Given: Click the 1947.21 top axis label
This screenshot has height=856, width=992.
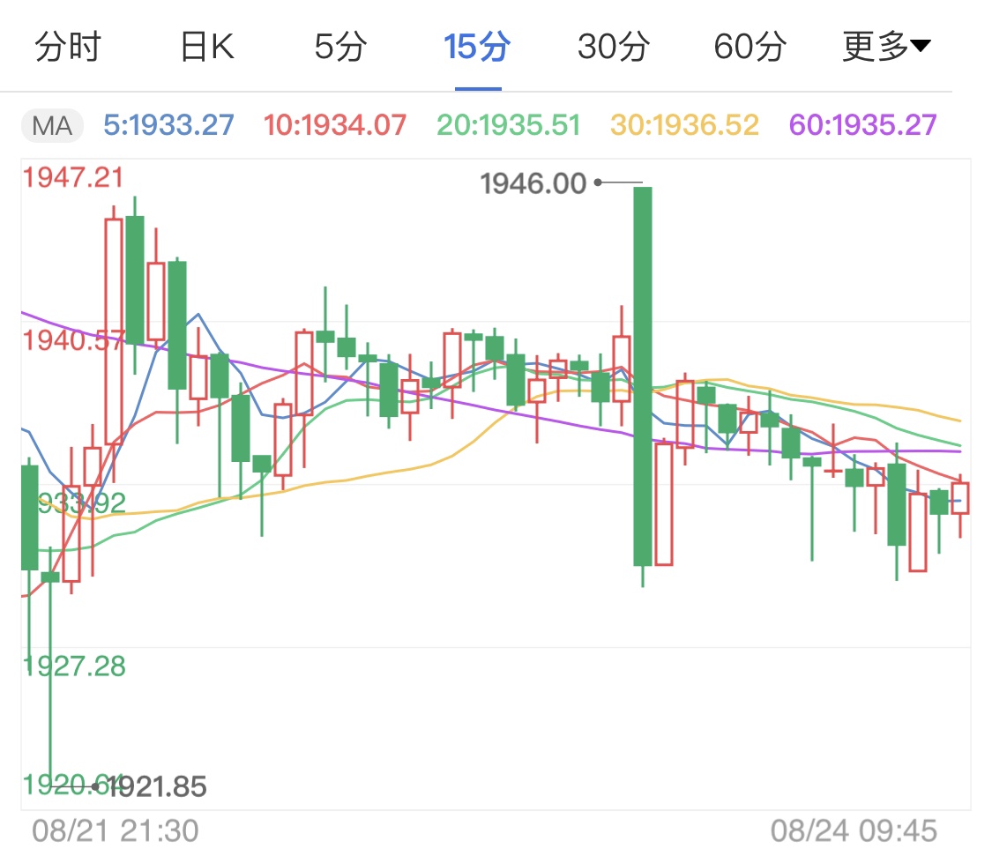Looking at the screenshot, I should (x=73, y=178).
